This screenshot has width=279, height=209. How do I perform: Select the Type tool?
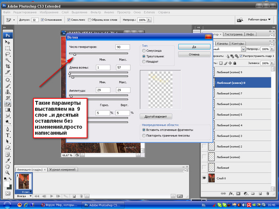pyautogui.click(x=8, y=135)
